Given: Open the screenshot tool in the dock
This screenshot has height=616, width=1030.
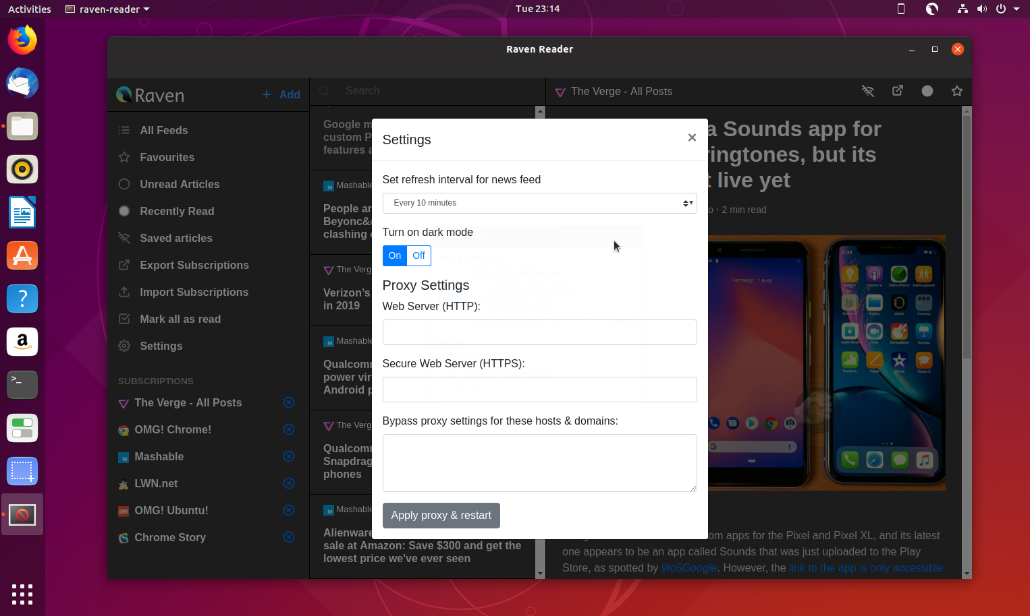Looking at the screenshot, I should [x=22, y=471].
